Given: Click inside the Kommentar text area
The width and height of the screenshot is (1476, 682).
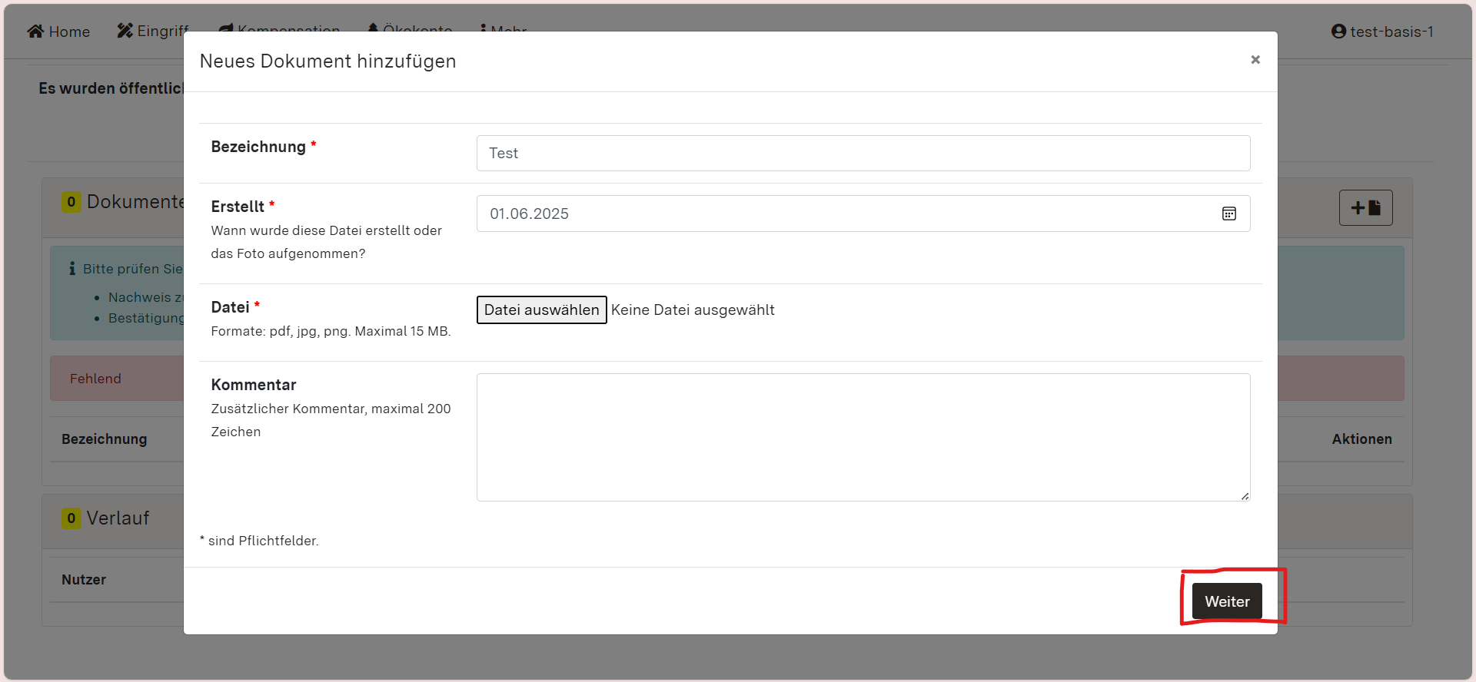Looking at the screenshot, I should [x=863, y=437].
